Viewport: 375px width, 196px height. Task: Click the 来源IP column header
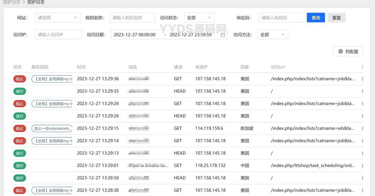click(x=201, y=67)
